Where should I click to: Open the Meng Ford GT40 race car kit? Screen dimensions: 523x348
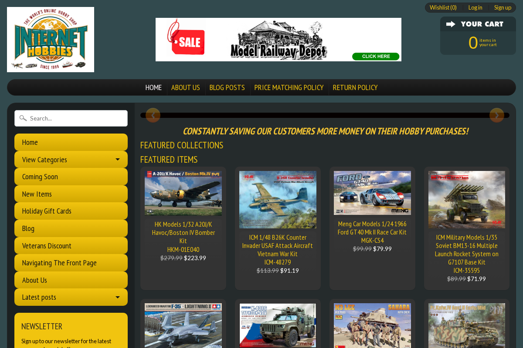point(372,192)
